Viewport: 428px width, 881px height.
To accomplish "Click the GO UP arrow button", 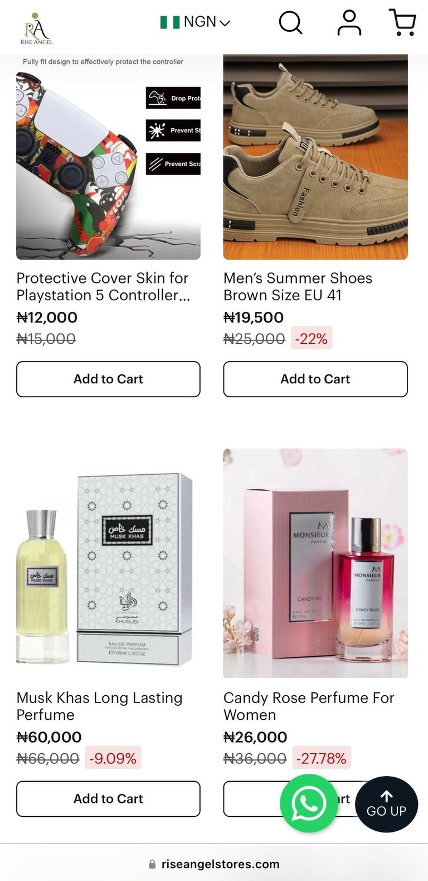I will 386,804.
